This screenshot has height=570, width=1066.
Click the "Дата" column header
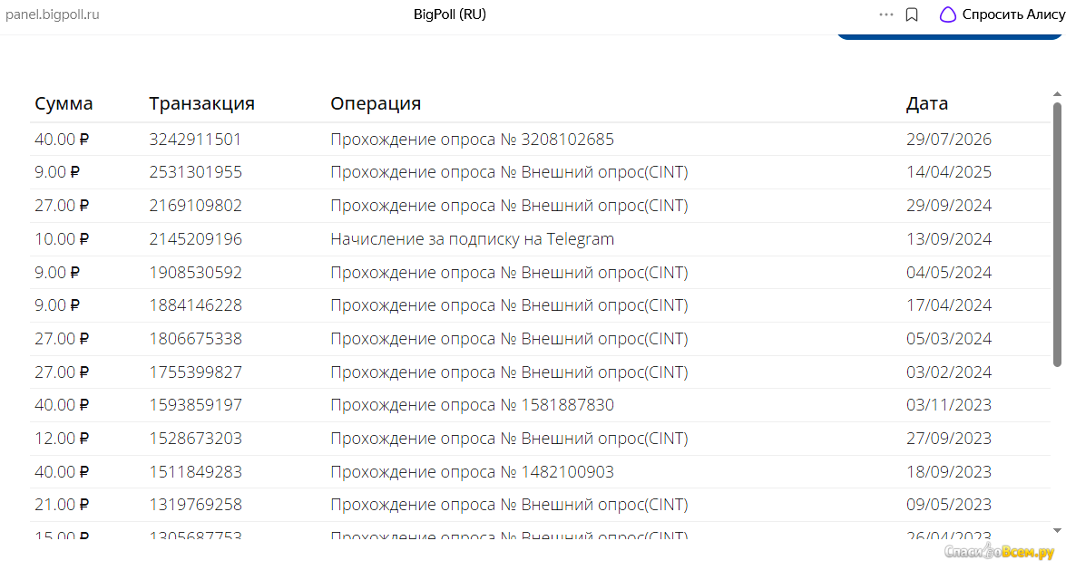[x=926, y=103]
